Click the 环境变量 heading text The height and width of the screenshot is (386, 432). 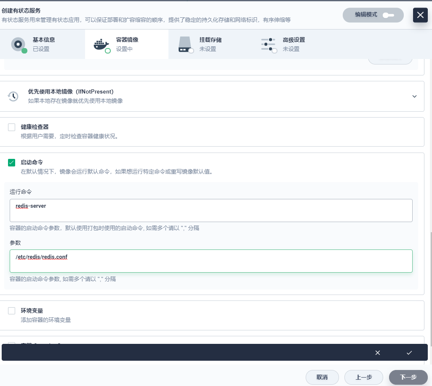[32, 311]
